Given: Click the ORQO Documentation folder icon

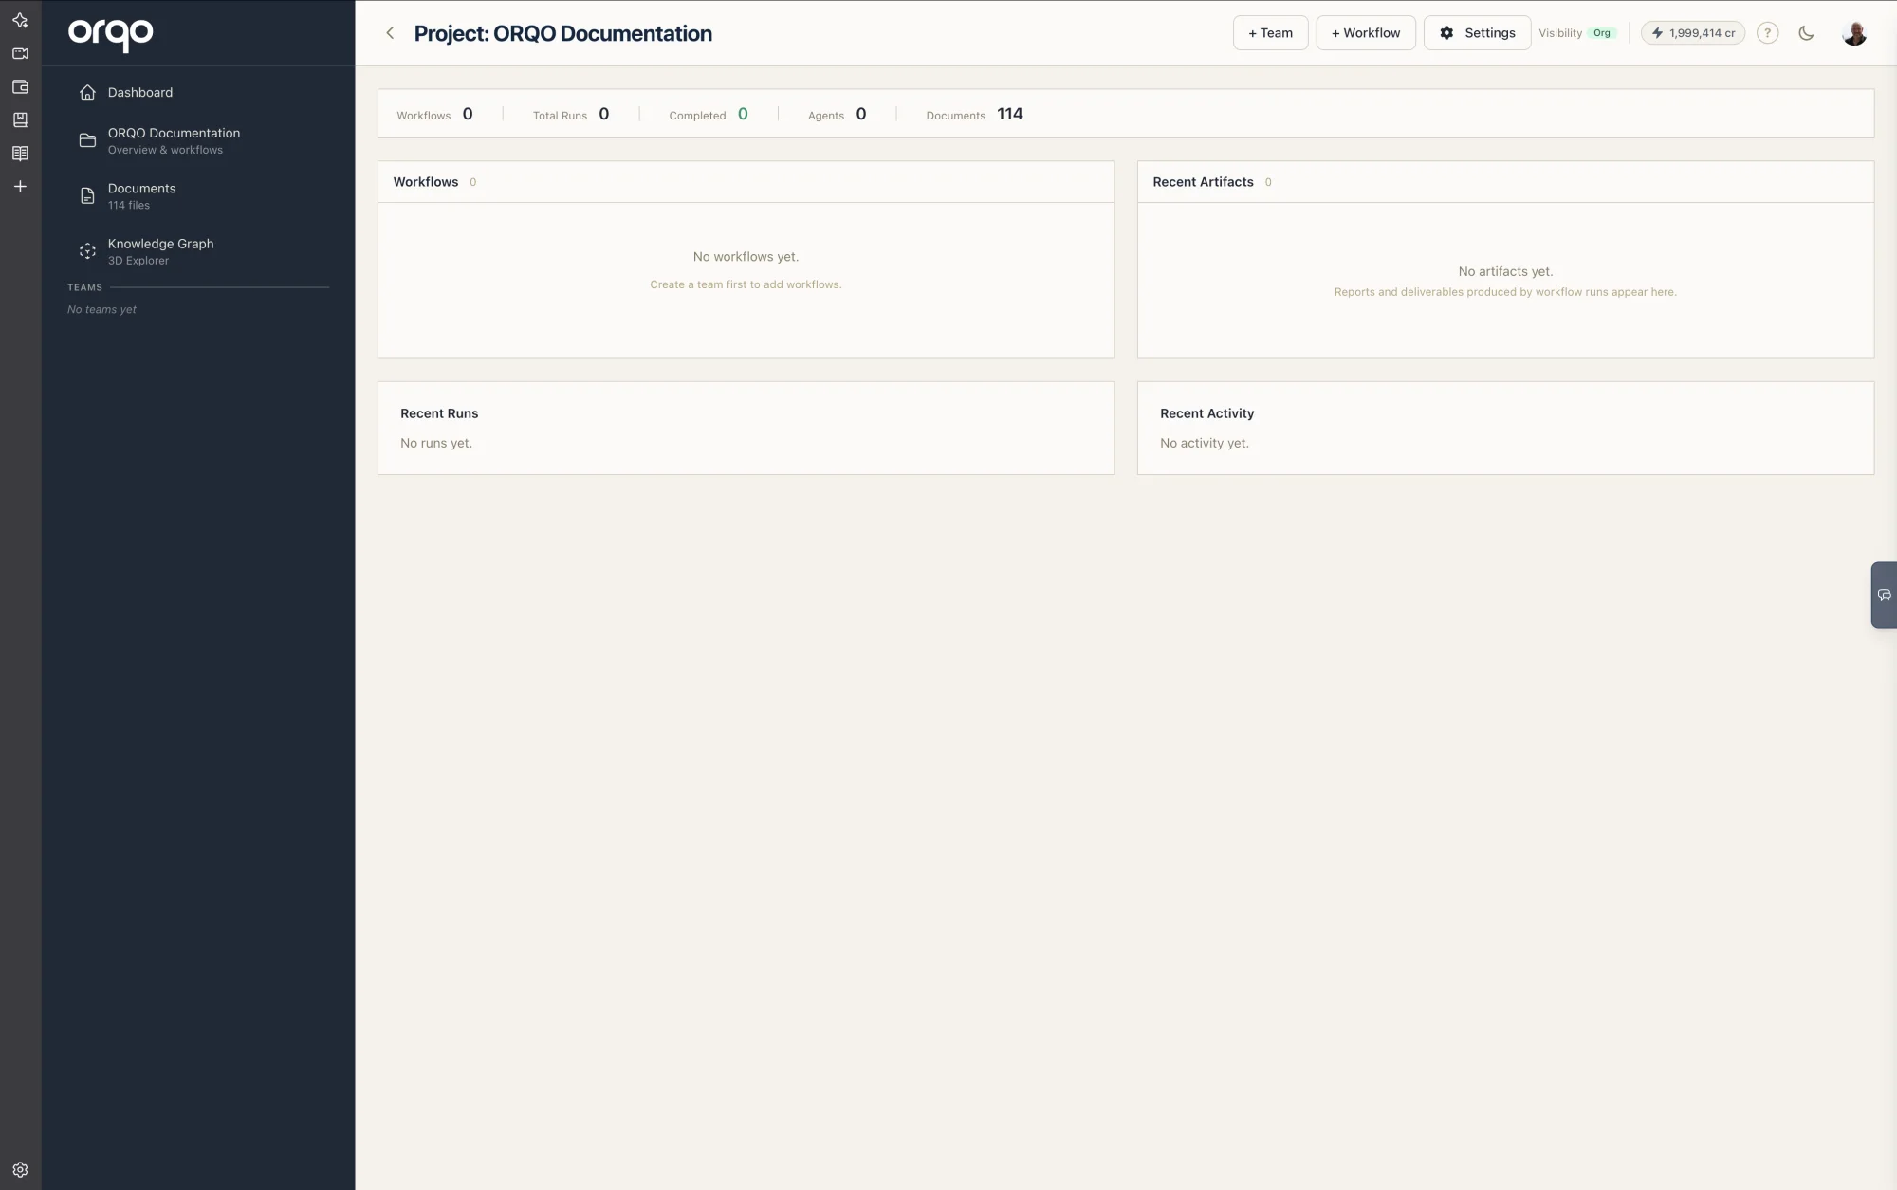Looking at the screenshot, I should (87, 140).
